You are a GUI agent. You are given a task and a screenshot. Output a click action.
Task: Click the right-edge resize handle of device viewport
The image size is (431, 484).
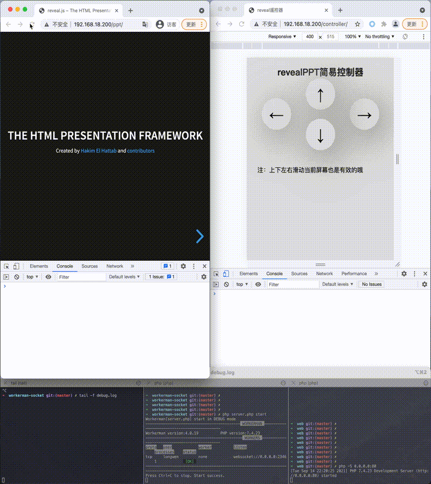[x=397, y=159]
